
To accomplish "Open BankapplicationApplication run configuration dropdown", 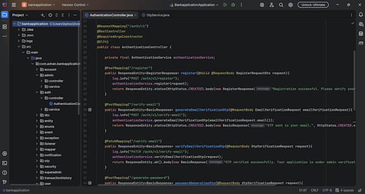I will [194, 5].
